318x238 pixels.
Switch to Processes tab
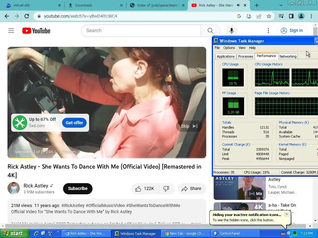(246, 56)
